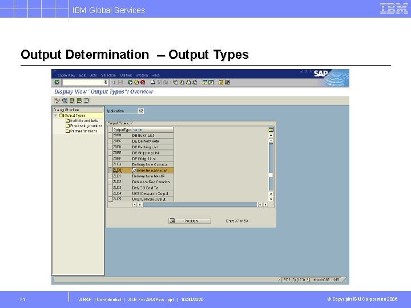Click the First Page navigation icon

point(175,82)
